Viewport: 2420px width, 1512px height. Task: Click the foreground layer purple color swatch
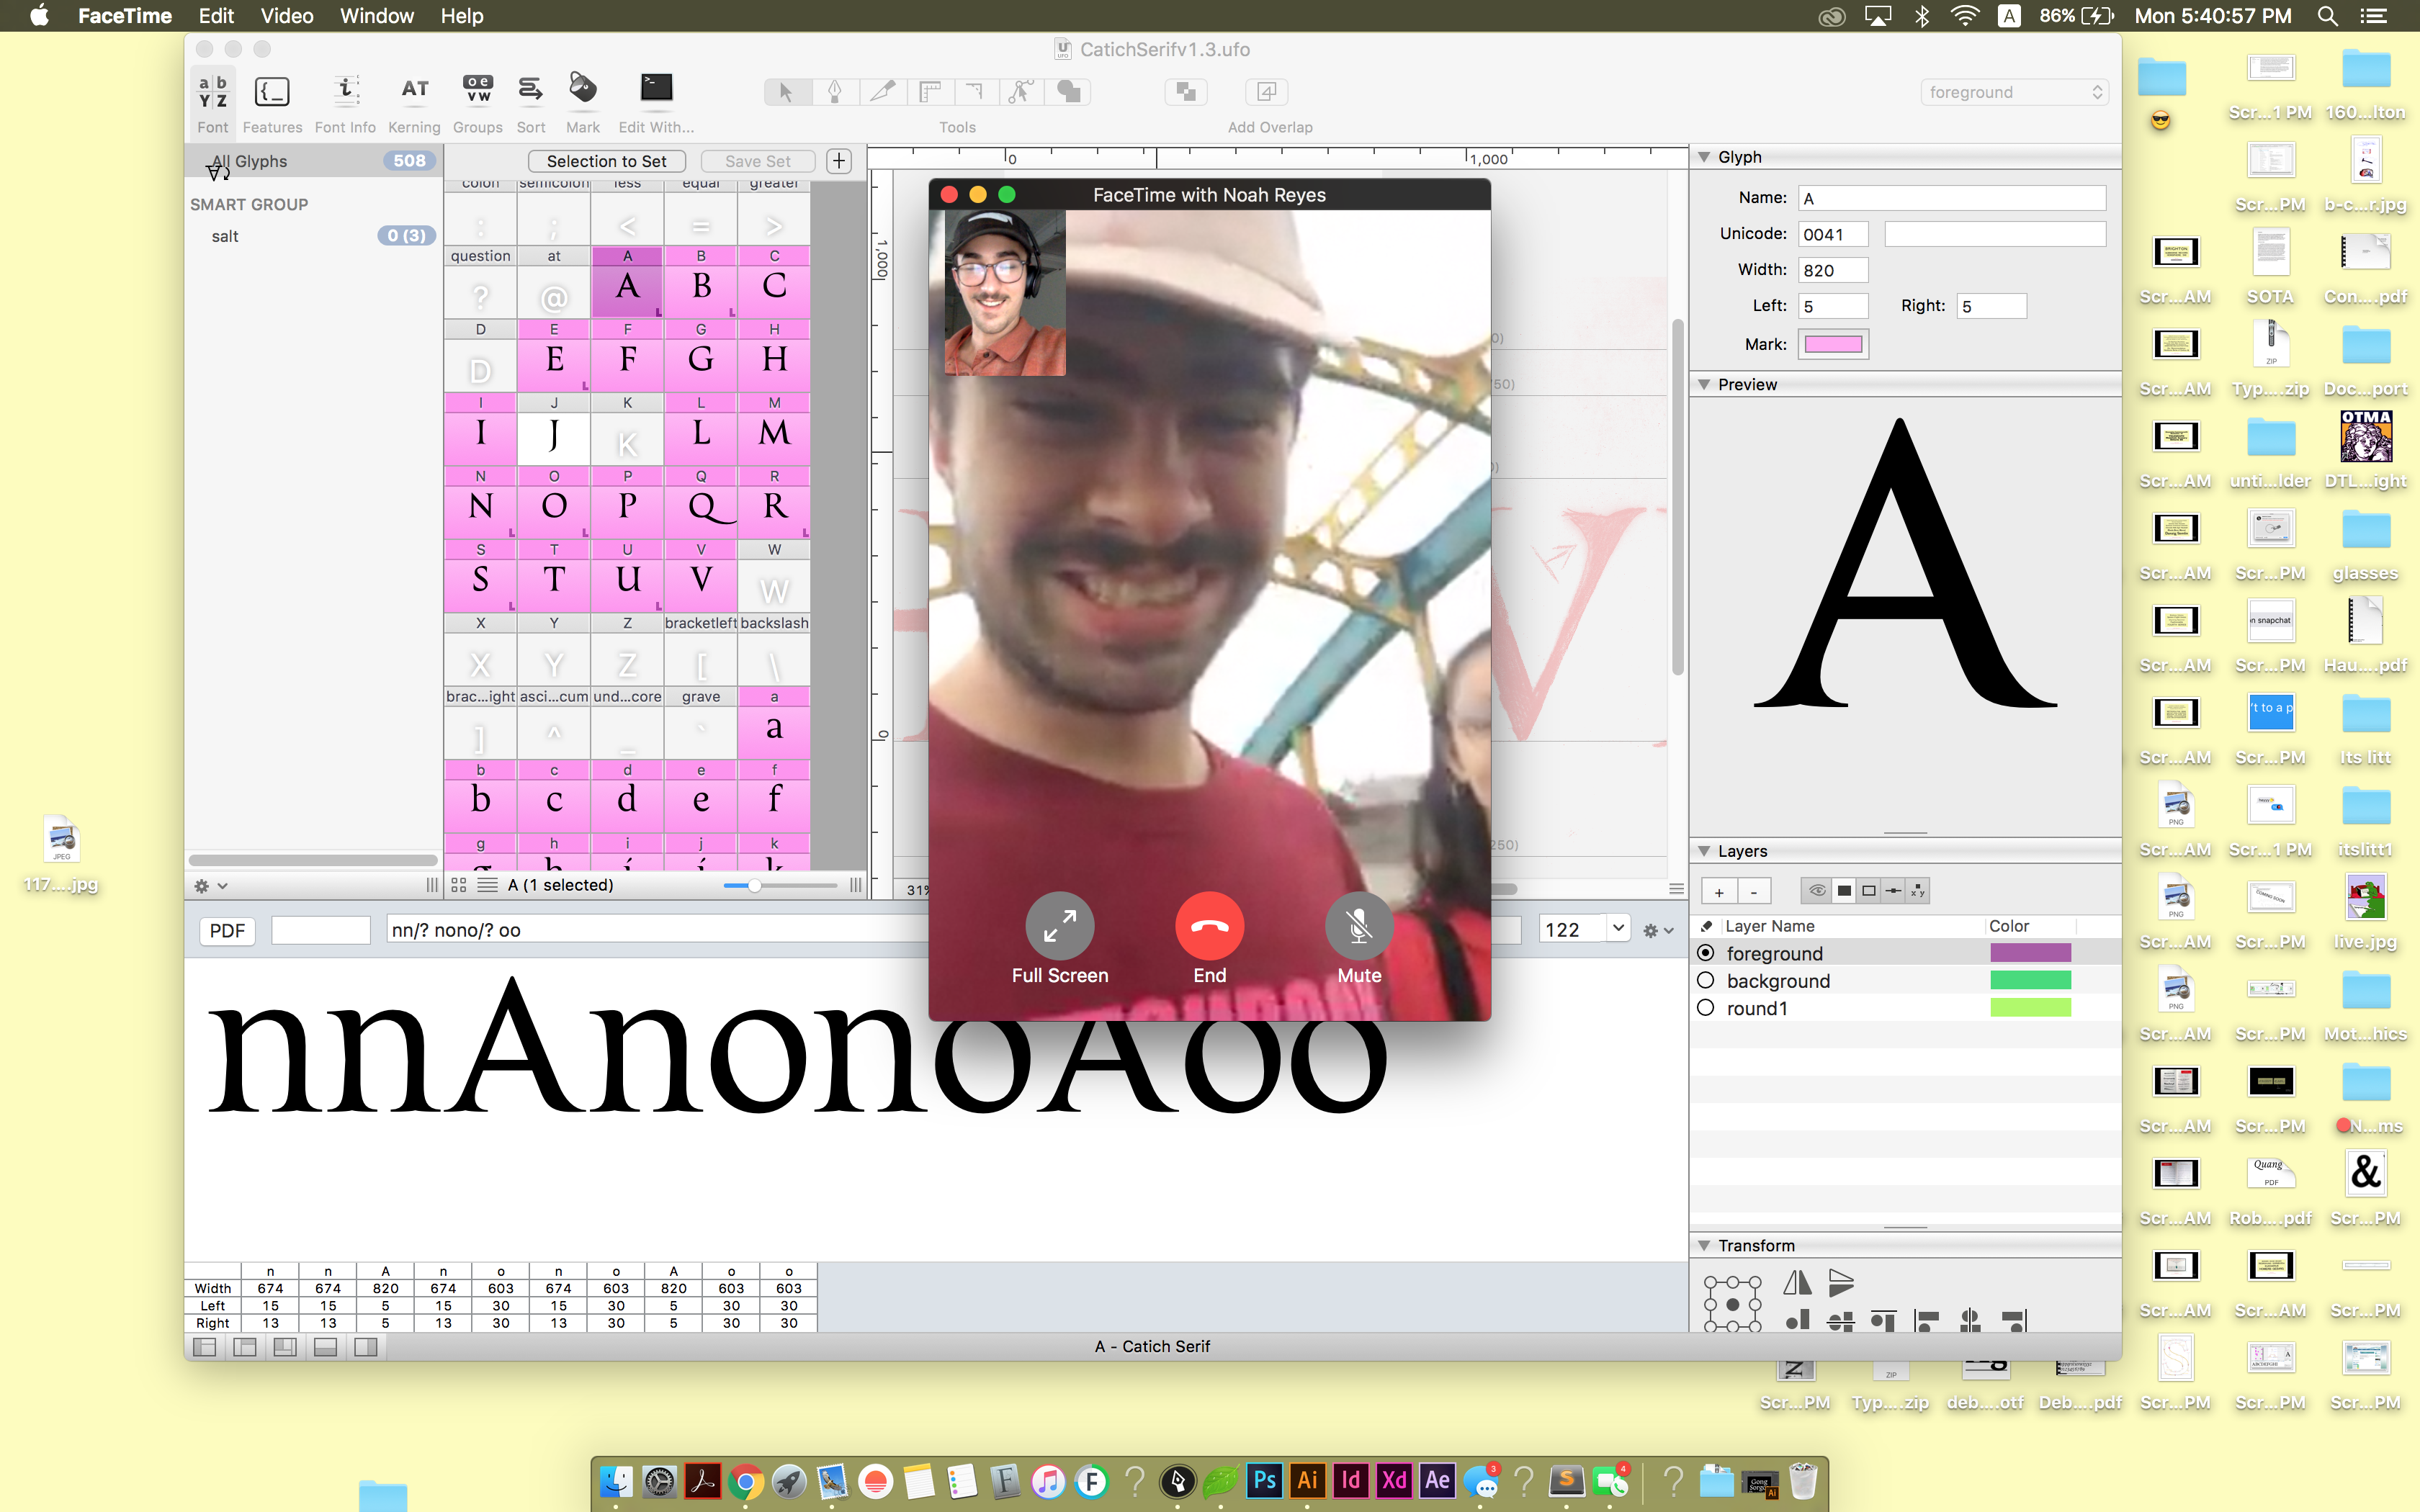2030,953
